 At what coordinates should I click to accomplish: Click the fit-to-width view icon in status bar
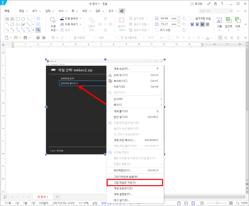point(186,203)
